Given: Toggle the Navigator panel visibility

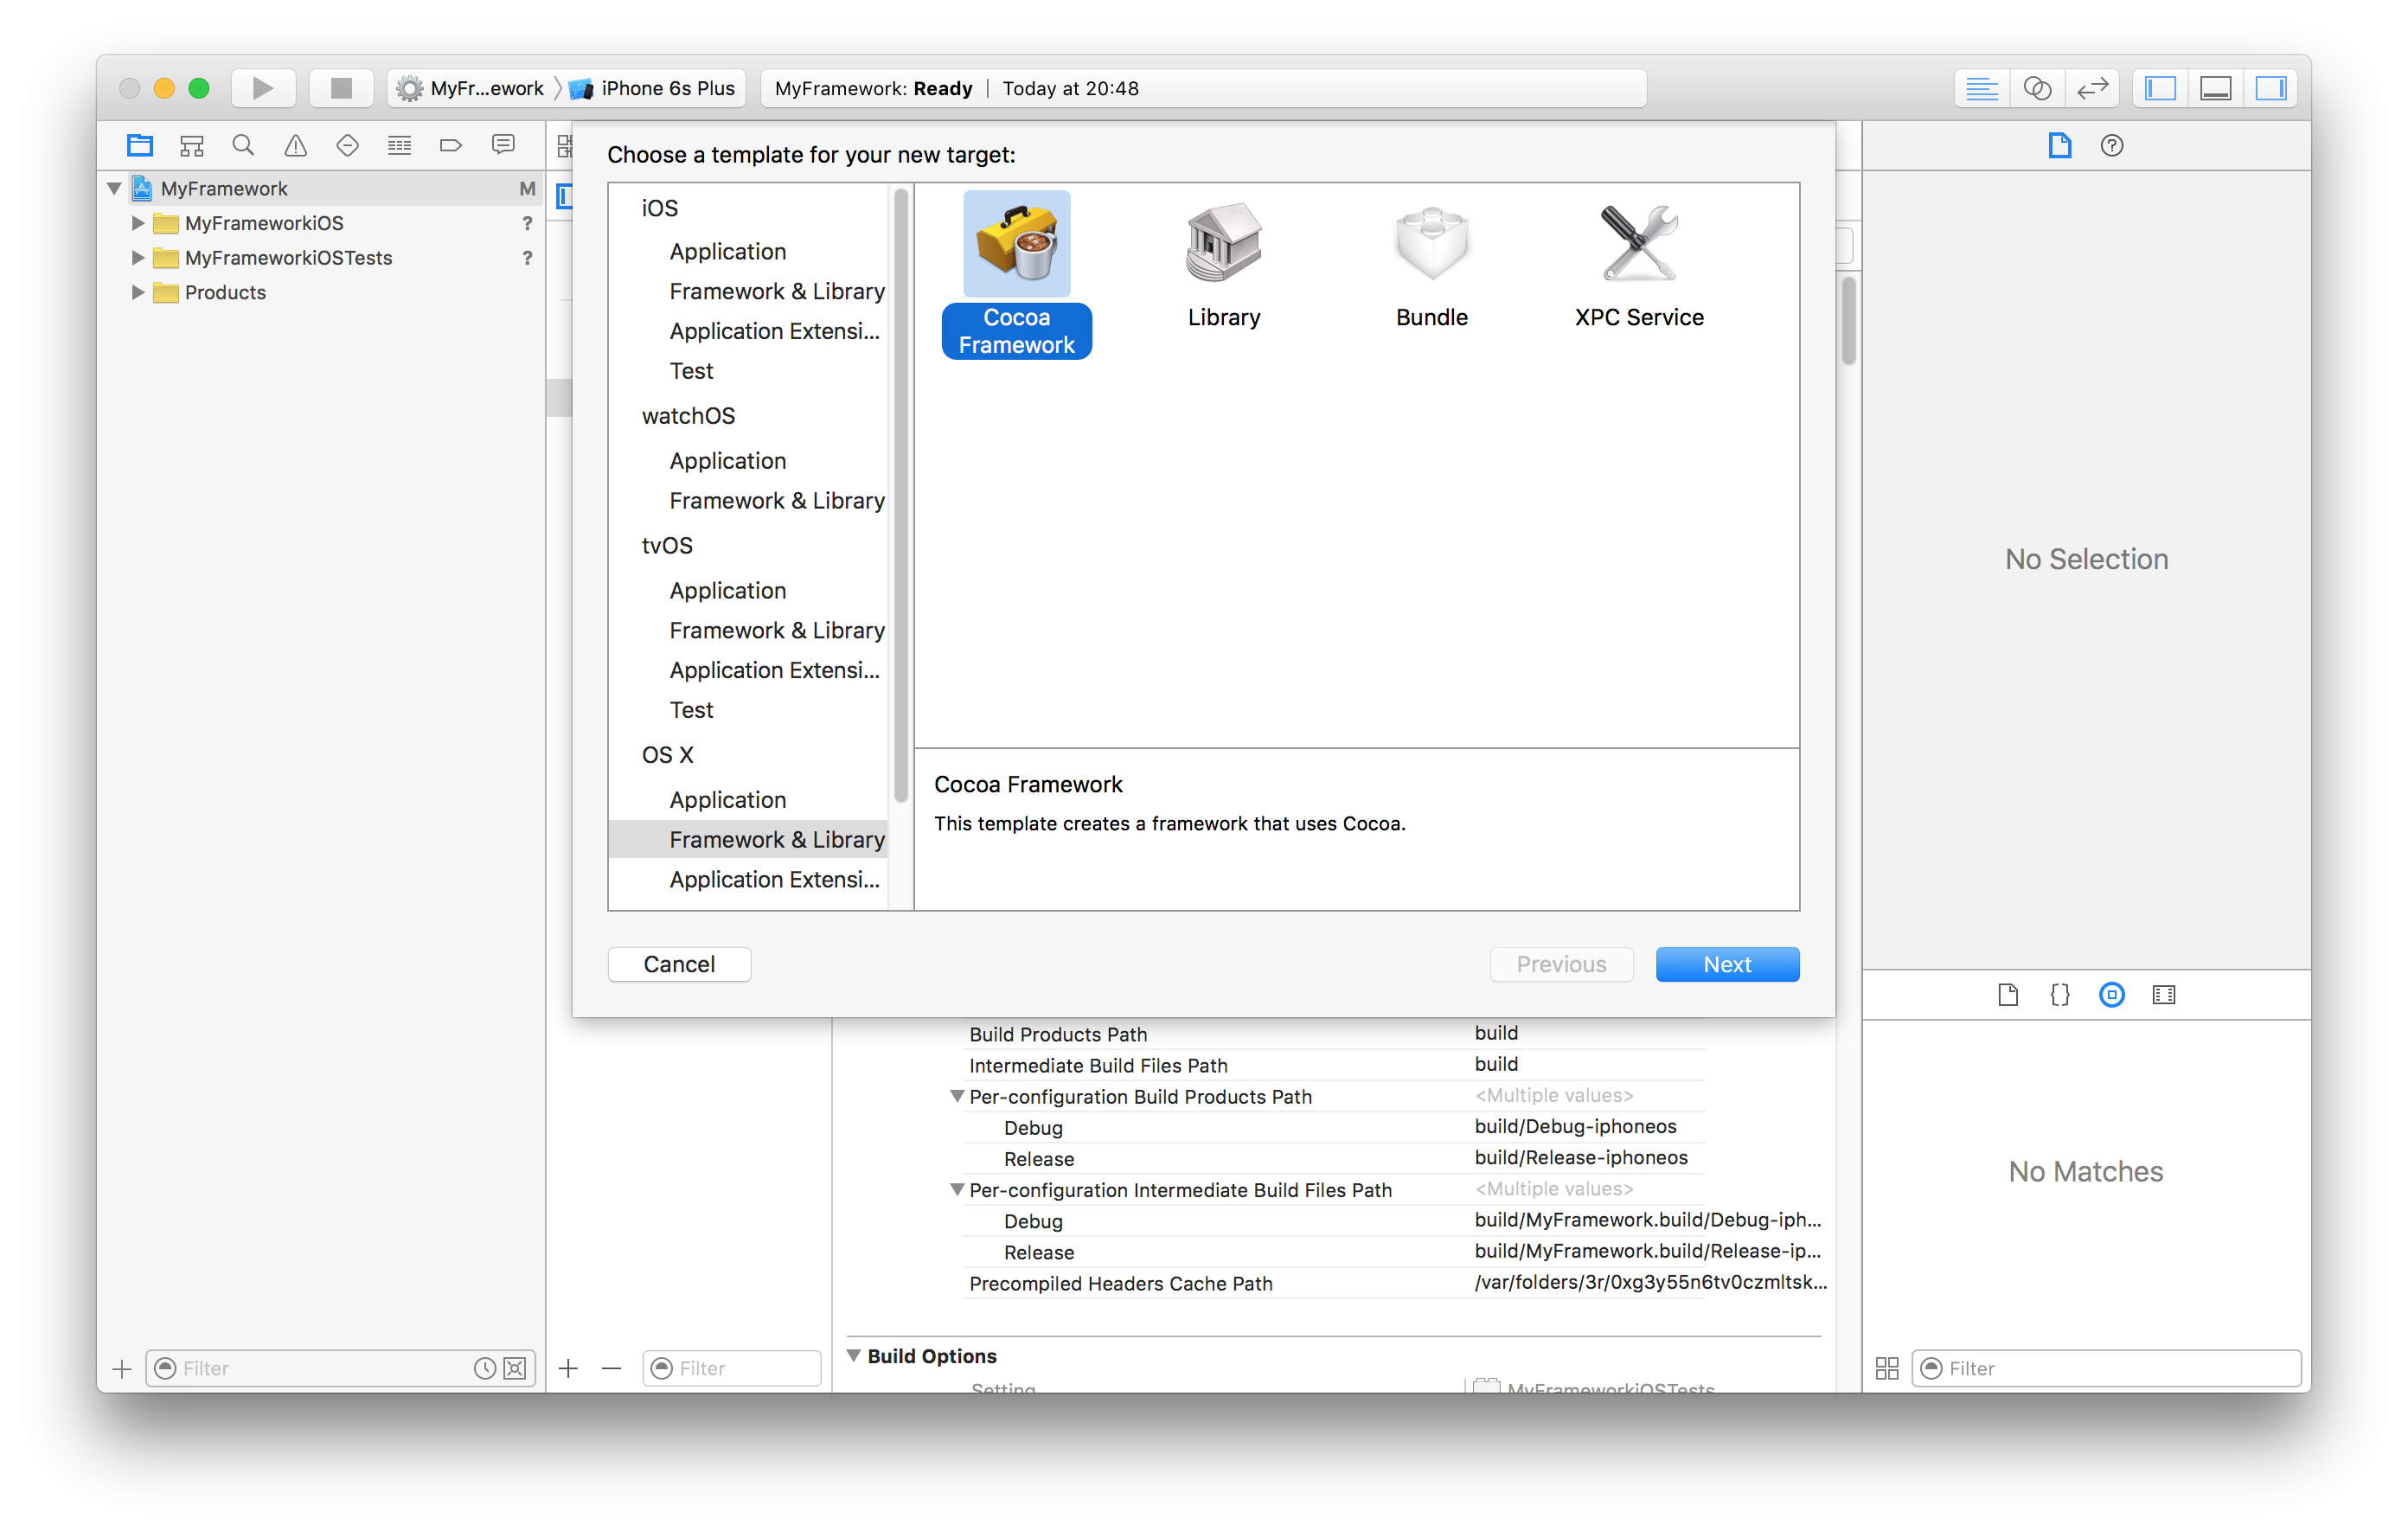Looking at the screenshot, I should tap(2160, 88).
